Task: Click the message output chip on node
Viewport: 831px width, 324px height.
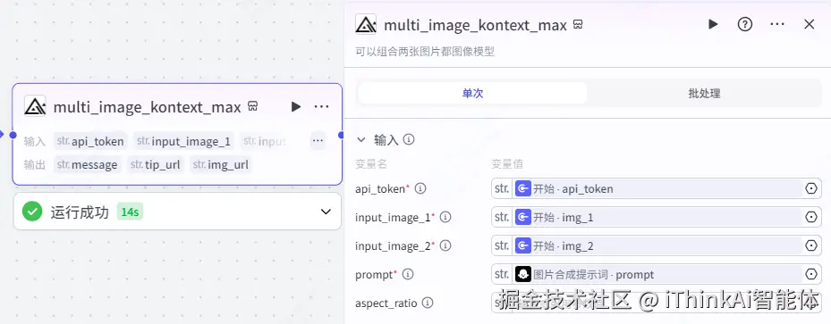Action: pos(88,164)
